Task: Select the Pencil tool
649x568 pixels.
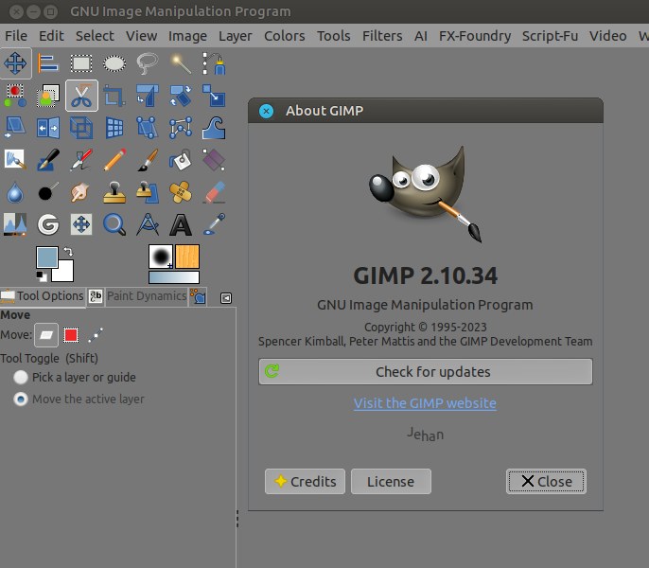Action: pyautogui.click(x=114, y=160)
